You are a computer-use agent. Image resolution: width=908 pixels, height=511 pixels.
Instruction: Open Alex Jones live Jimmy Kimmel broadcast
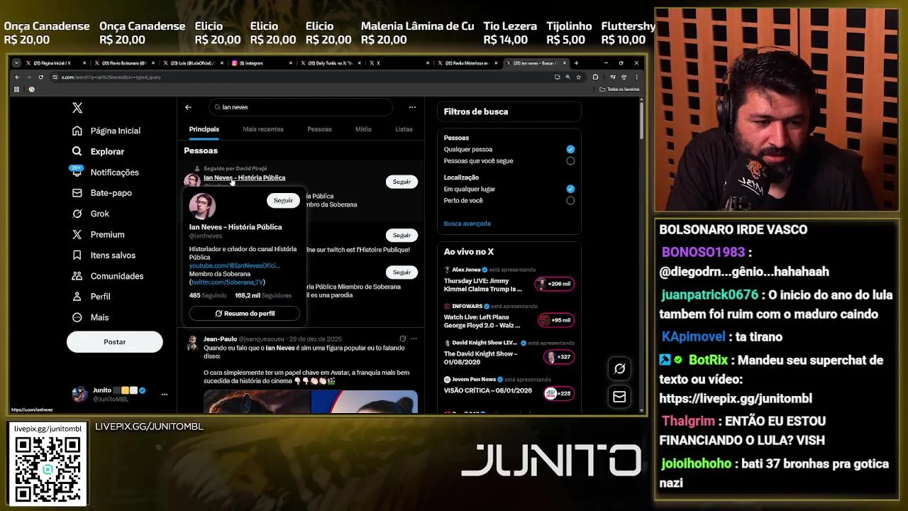509,280
